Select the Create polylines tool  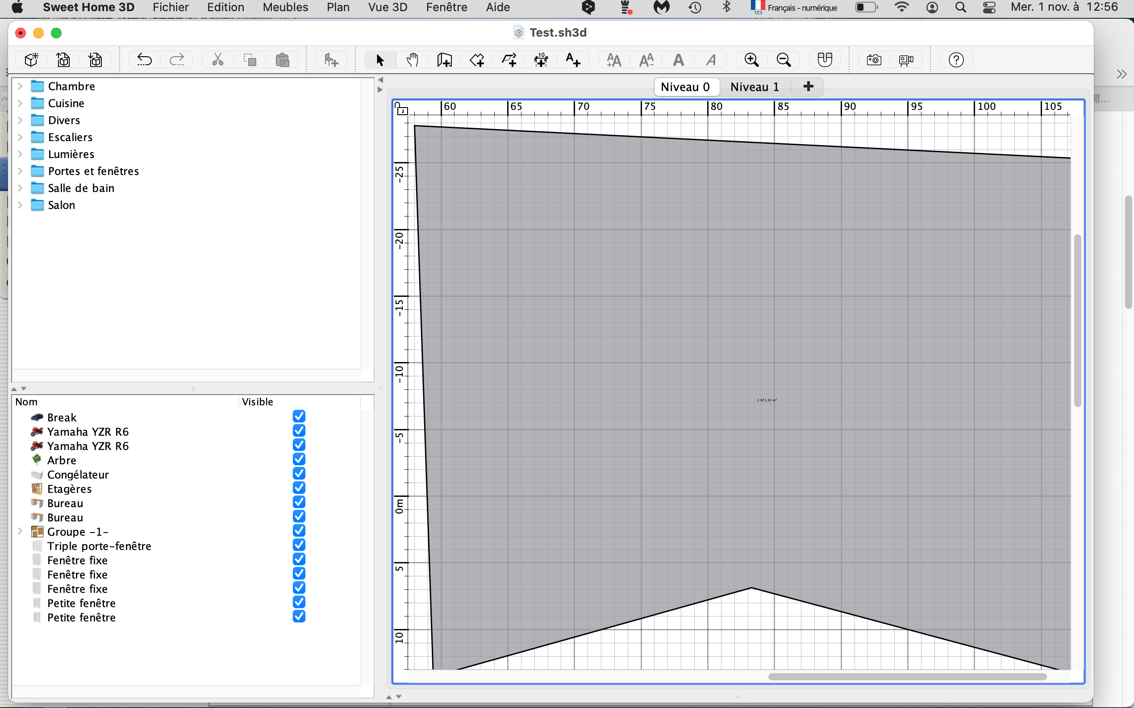[509, 60]
